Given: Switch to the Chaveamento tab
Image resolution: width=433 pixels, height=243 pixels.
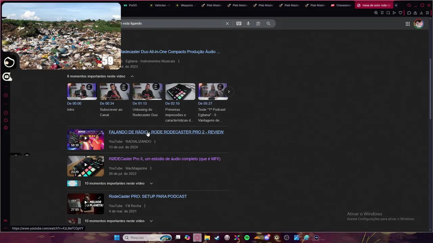Looking at the screenshot, I should [x=342, y=5].
